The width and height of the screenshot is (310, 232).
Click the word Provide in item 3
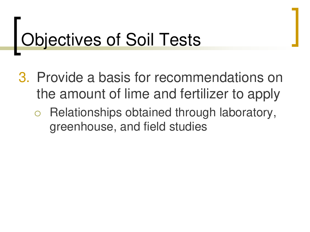60,77
